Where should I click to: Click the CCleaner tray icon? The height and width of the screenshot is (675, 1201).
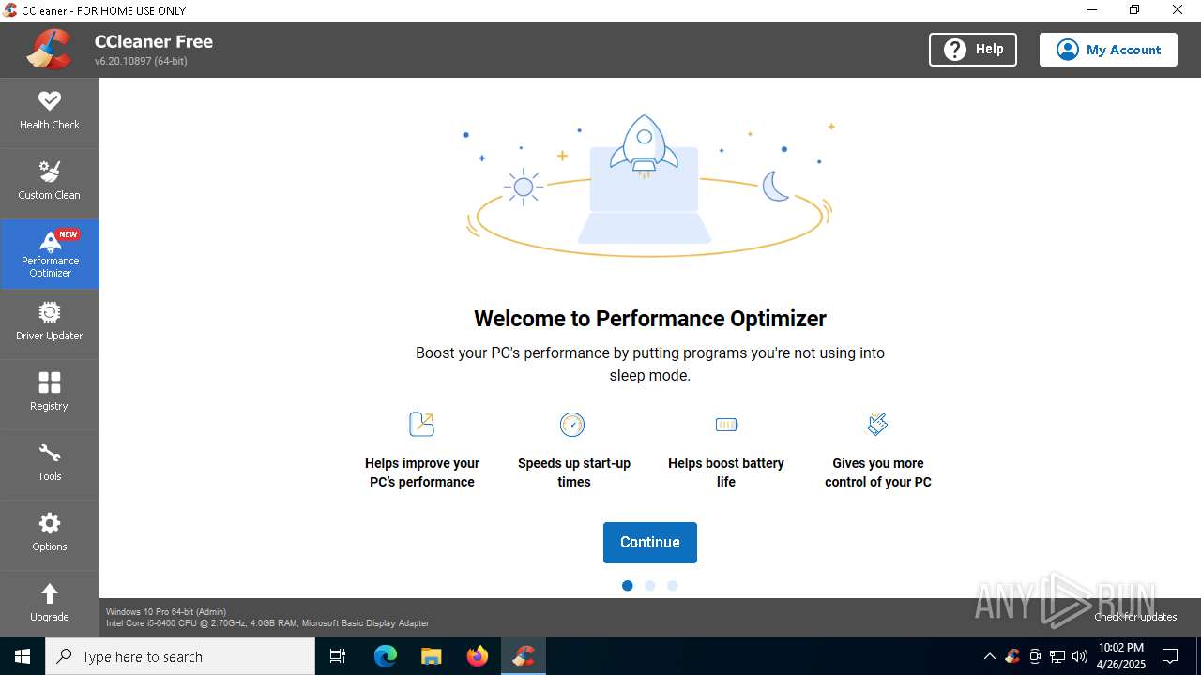[1012, 656]
